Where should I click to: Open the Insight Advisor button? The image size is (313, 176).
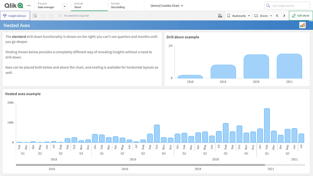[15, 15]
